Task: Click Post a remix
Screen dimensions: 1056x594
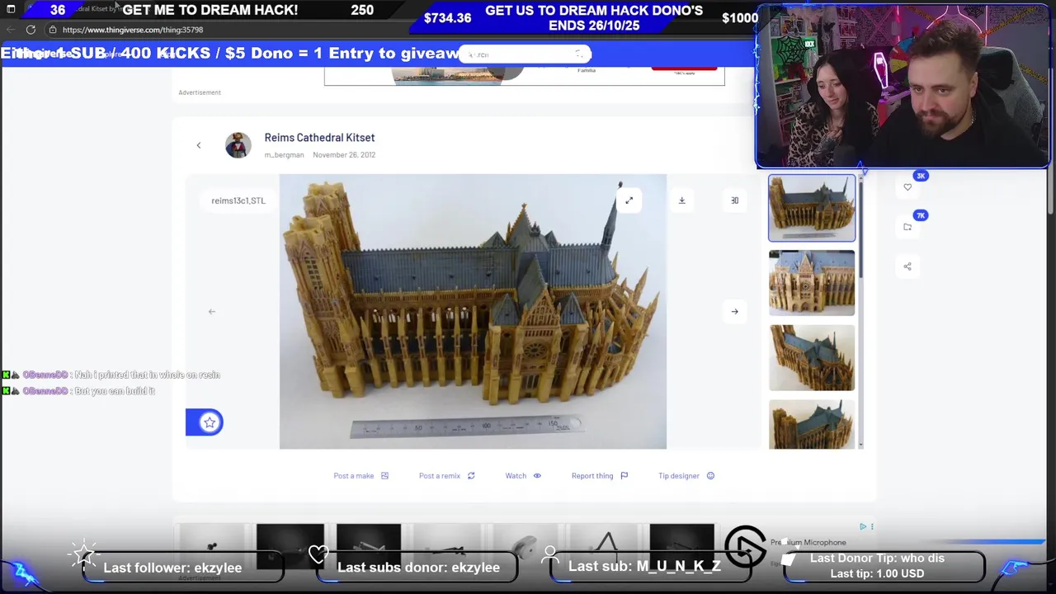Action: [446, 476]
